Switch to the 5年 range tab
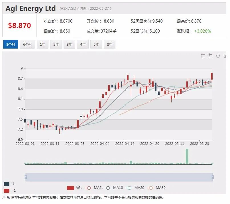 [x=96, y=44]
